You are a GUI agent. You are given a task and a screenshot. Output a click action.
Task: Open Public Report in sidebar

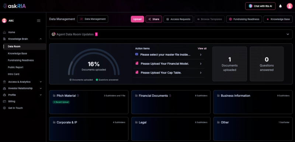pos(15,67)
